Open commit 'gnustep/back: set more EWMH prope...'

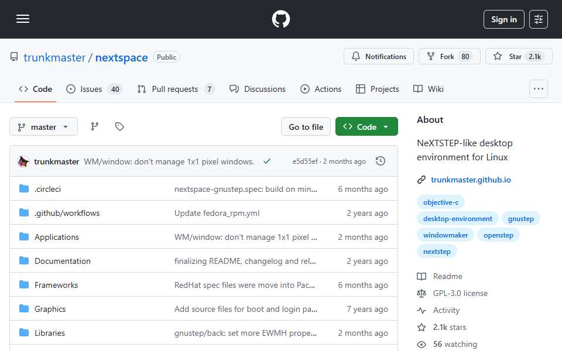click(245, 333)
